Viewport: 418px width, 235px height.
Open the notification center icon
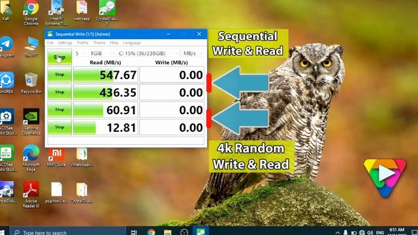(x=415, y=232)
